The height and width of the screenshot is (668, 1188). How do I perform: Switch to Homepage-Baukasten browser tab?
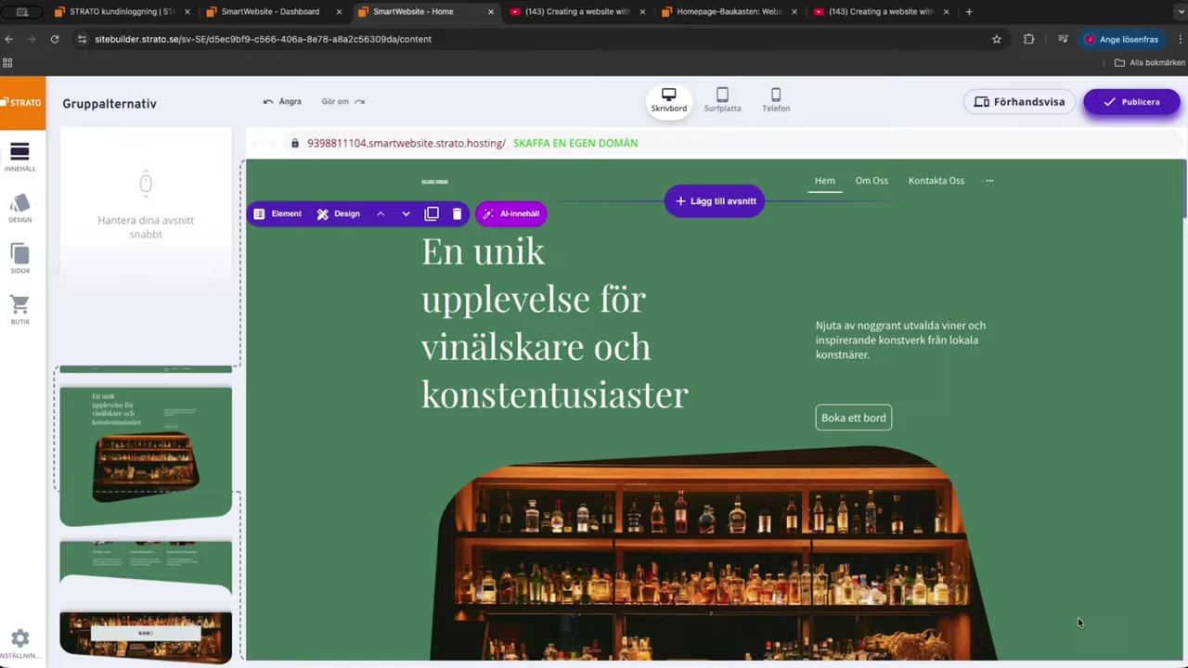(729, 12)
